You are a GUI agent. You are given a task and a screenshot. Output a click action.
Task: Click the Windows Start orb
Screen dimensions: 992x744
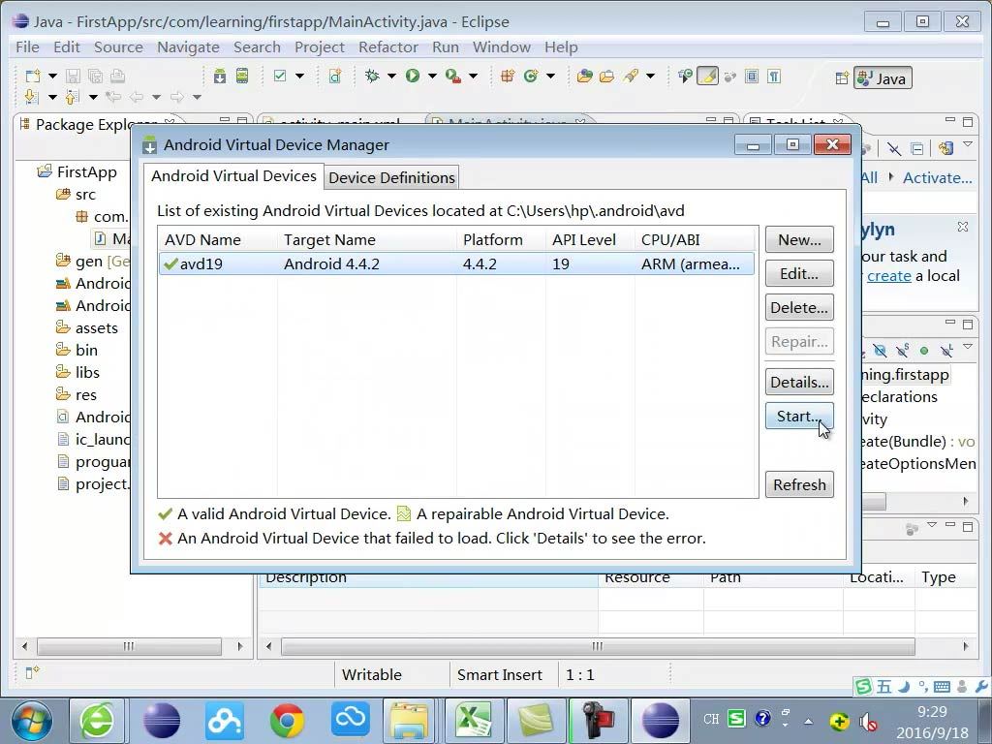(x=32, y=721)
